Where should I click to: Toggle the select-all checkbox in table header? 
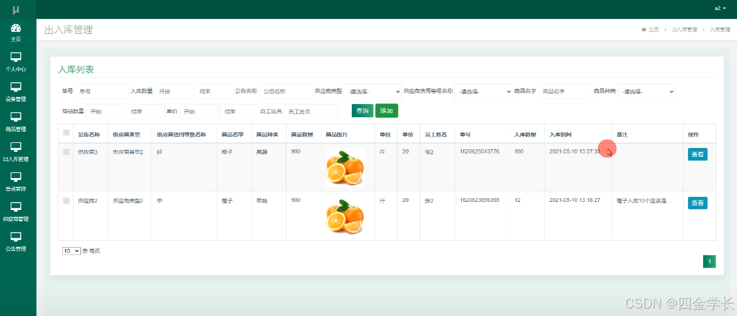pyautogui.click(x=66, y=133)
